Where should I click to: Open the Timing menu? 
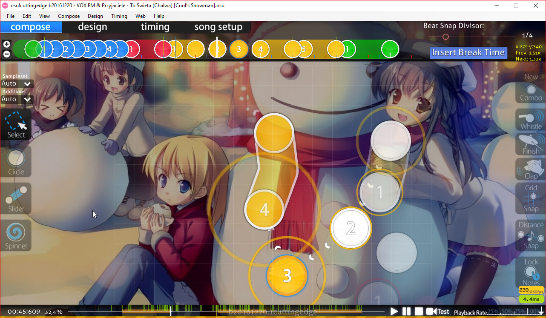pyautogui.click(x=119, y=16)
